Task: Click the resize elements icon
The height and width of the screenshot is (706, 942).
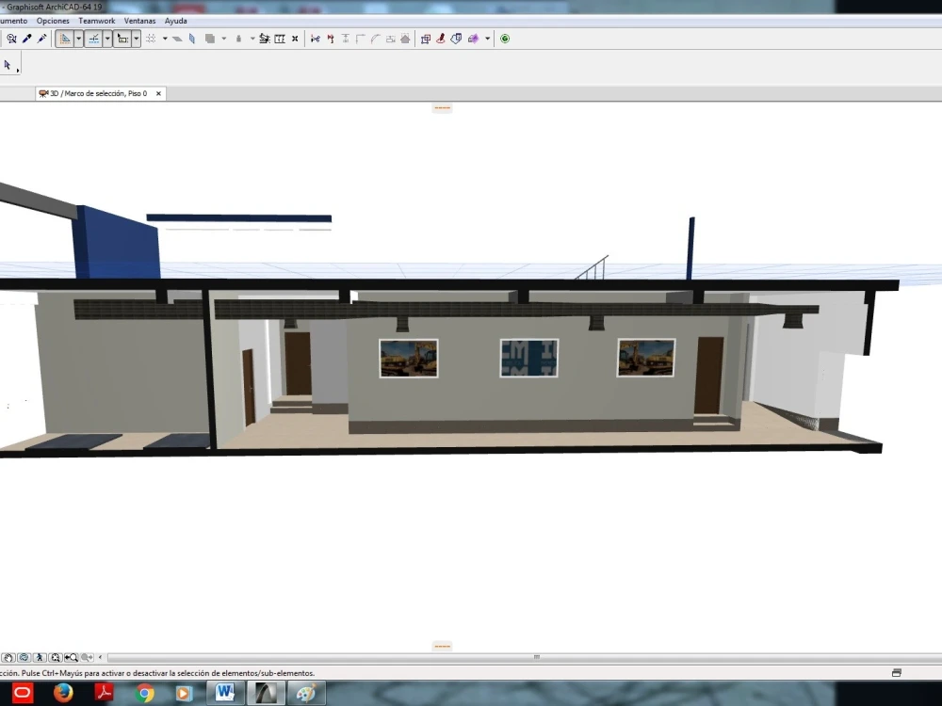Action: (391, 39)
